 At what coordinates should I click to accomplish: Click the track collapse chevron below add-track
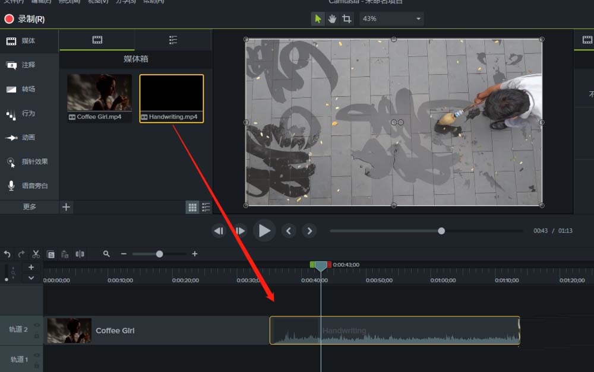click(x=31, y=278)
